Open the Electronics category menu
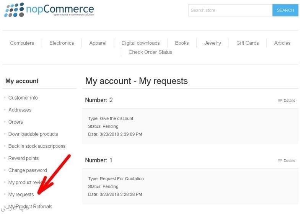Image resolution: width=306 pixels, height=214 pixels. [x=62, y=43]
